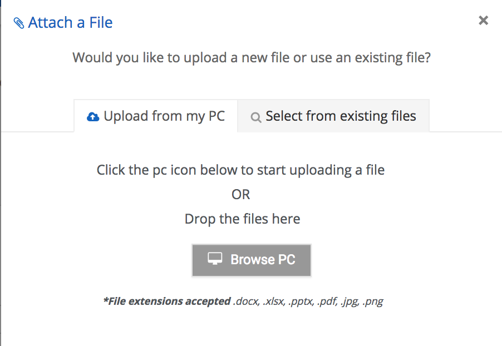This screenshot has height=346, width=502.
Task: Click the paperclip icon beside Attach a File
Action: coord(19,23)
